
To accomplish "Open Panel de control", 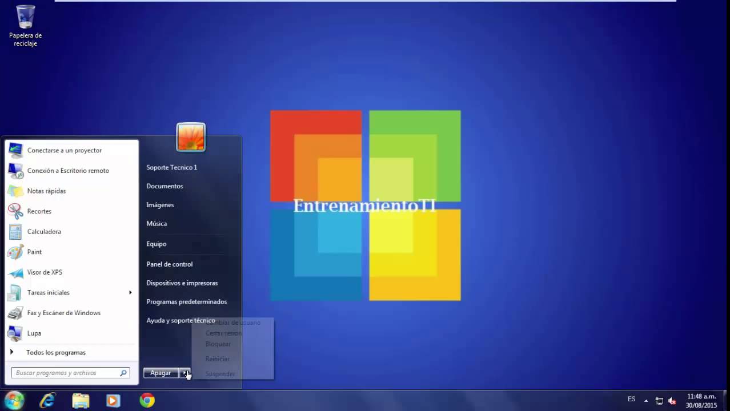I will point(170,264).
